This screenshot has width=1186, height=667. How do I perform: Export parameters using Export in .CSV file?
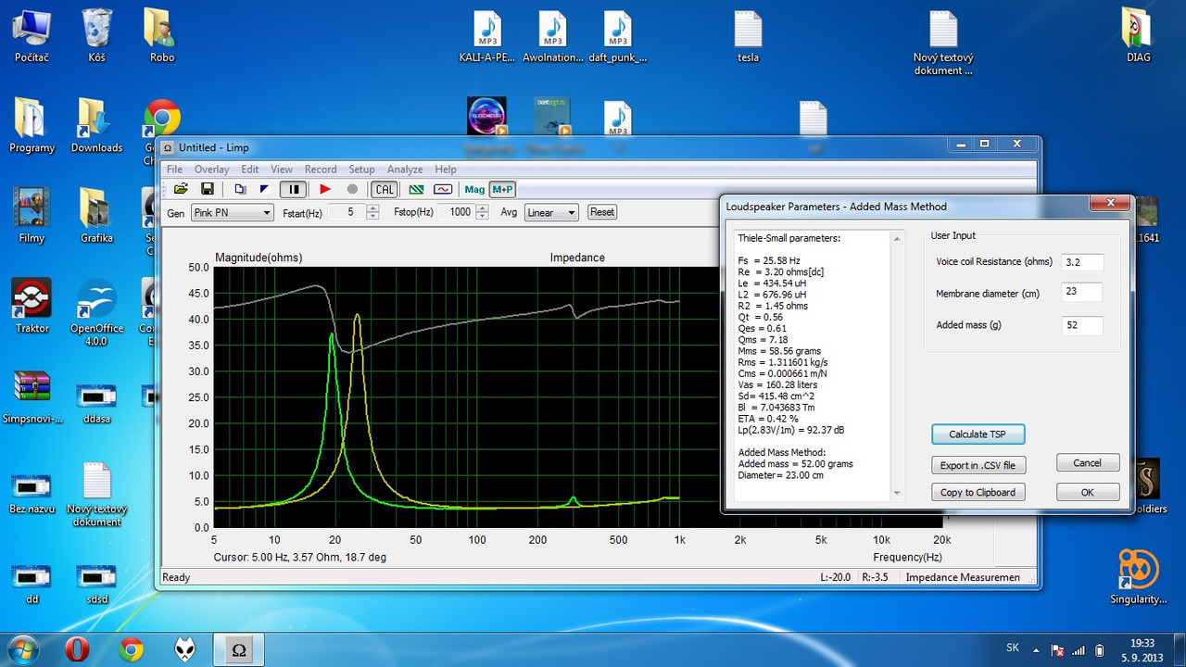tap(978, 465)
